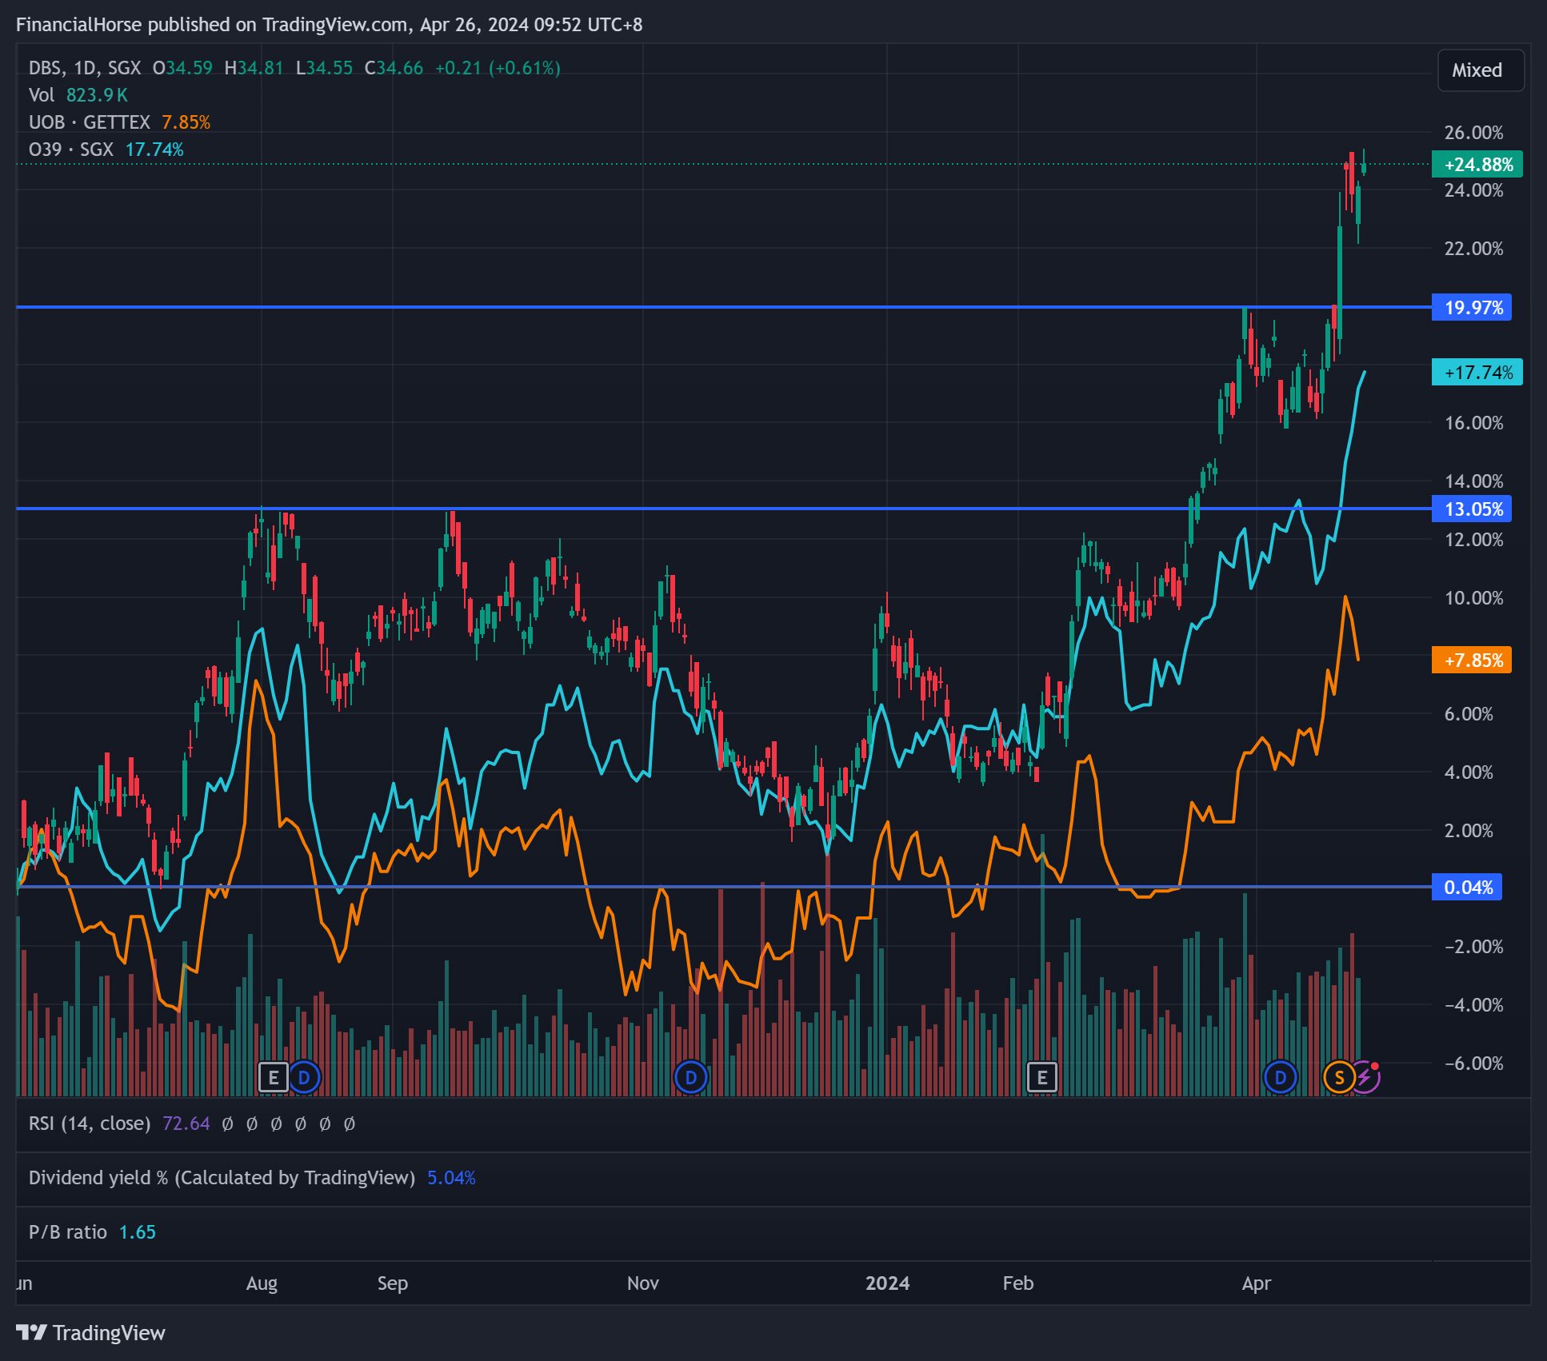Viewport: 1547px width, 1361px height.
Task: Click the FinancialHorse published header text
Action: click(329, 25)
